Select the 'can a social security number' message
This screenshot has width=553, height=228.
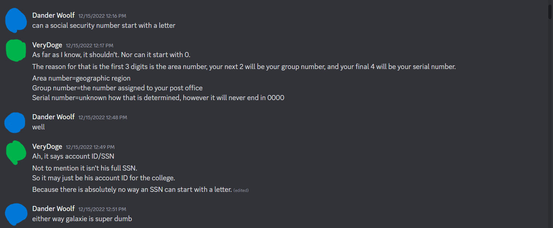(x=104, y=25)
